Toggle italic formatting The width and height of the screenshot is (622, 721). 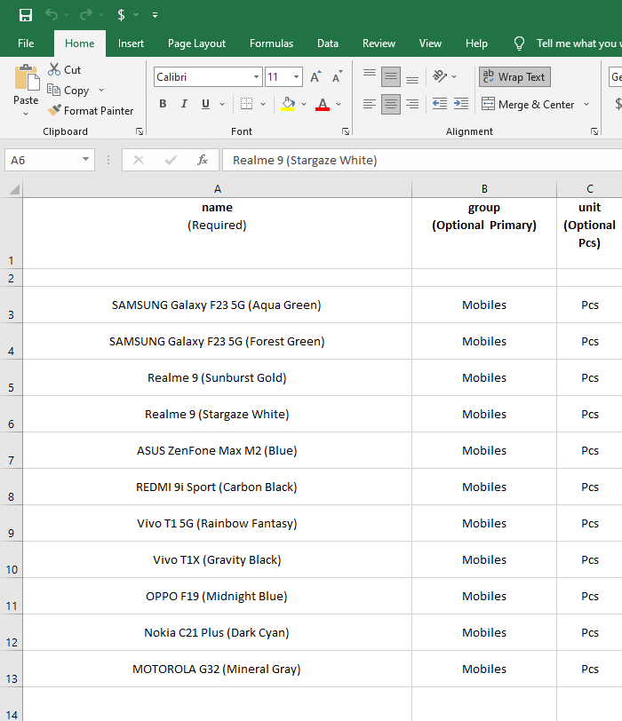pos(184,104)
